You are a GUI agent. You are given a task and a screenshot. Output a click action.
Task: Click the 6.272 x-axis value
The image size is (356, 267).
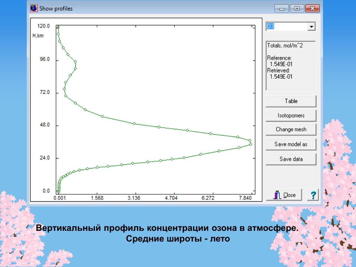pos(208,198)
